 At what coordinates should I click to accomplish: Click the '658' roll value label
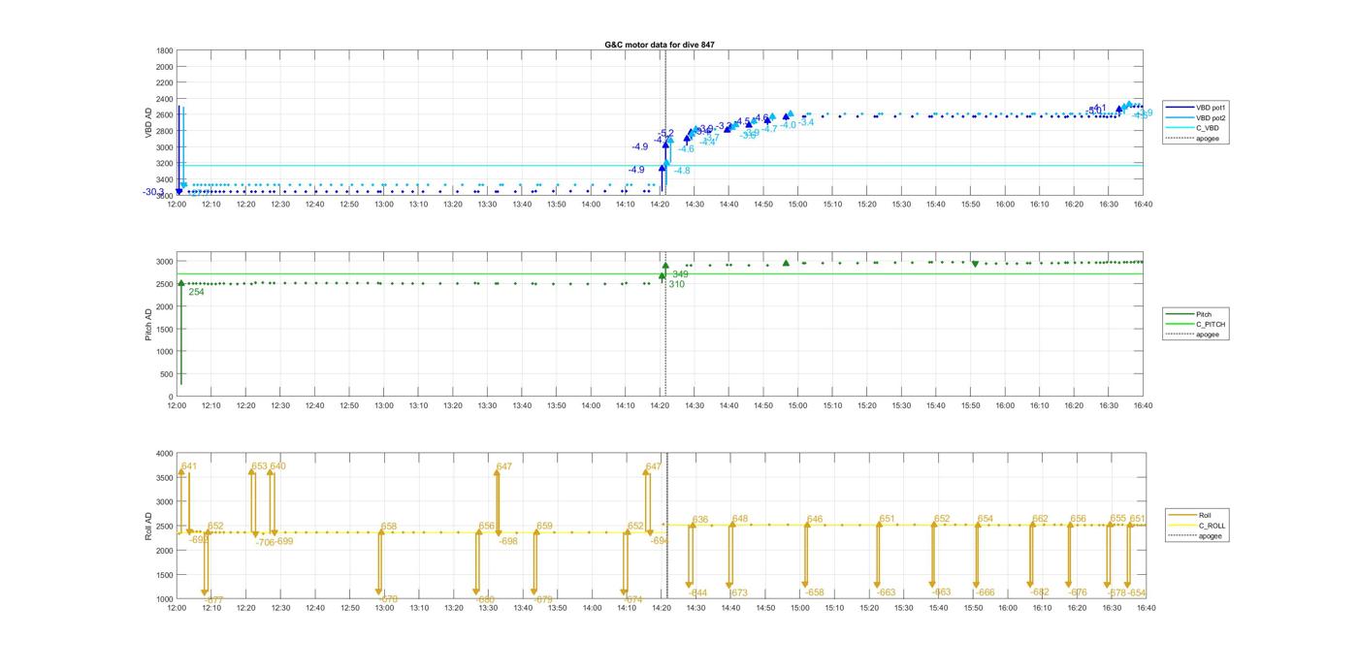389,527
